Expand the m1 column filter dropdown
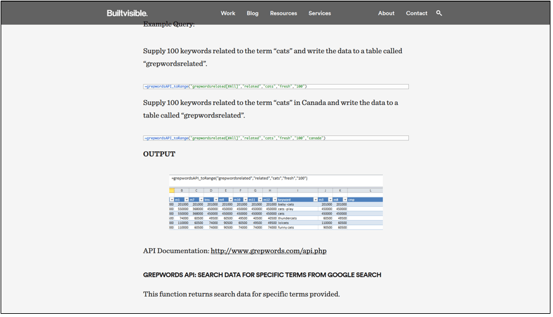The width and height of the screenshot is (553, 317). tap(186, 200)
